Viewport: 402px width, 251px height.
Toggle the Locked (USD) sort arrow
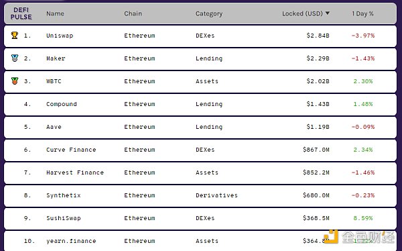(x=328, y=13)
